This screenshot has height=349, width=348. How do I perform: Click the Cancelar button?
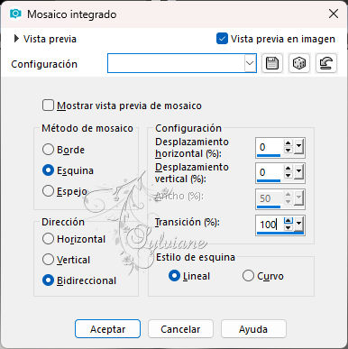[180, 329]
